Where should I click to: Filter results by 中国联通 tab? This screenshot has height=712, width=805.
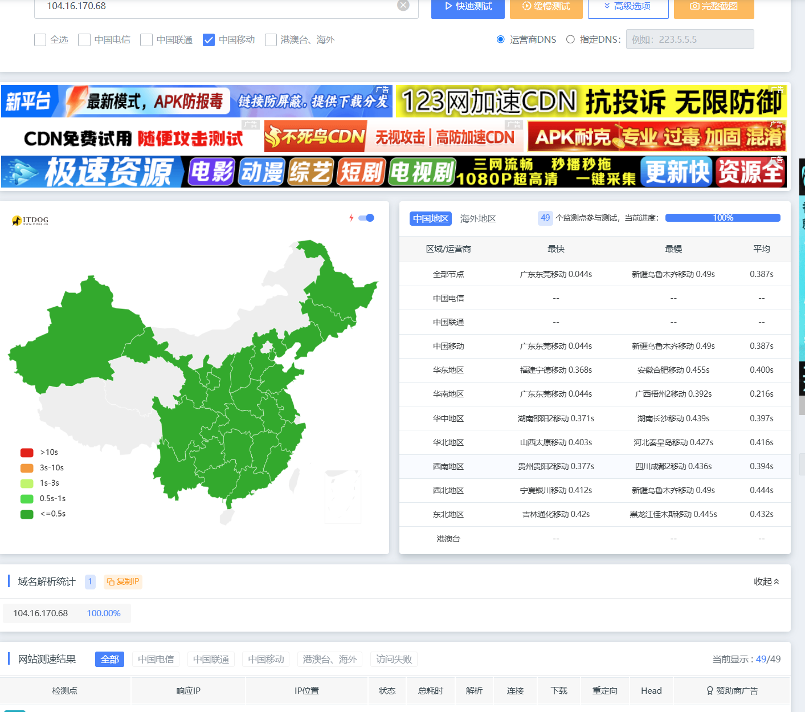point(211,659)
